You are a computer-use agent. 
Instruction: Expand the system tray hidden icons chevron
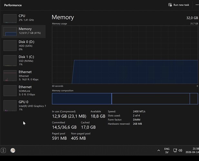(159, 150)
